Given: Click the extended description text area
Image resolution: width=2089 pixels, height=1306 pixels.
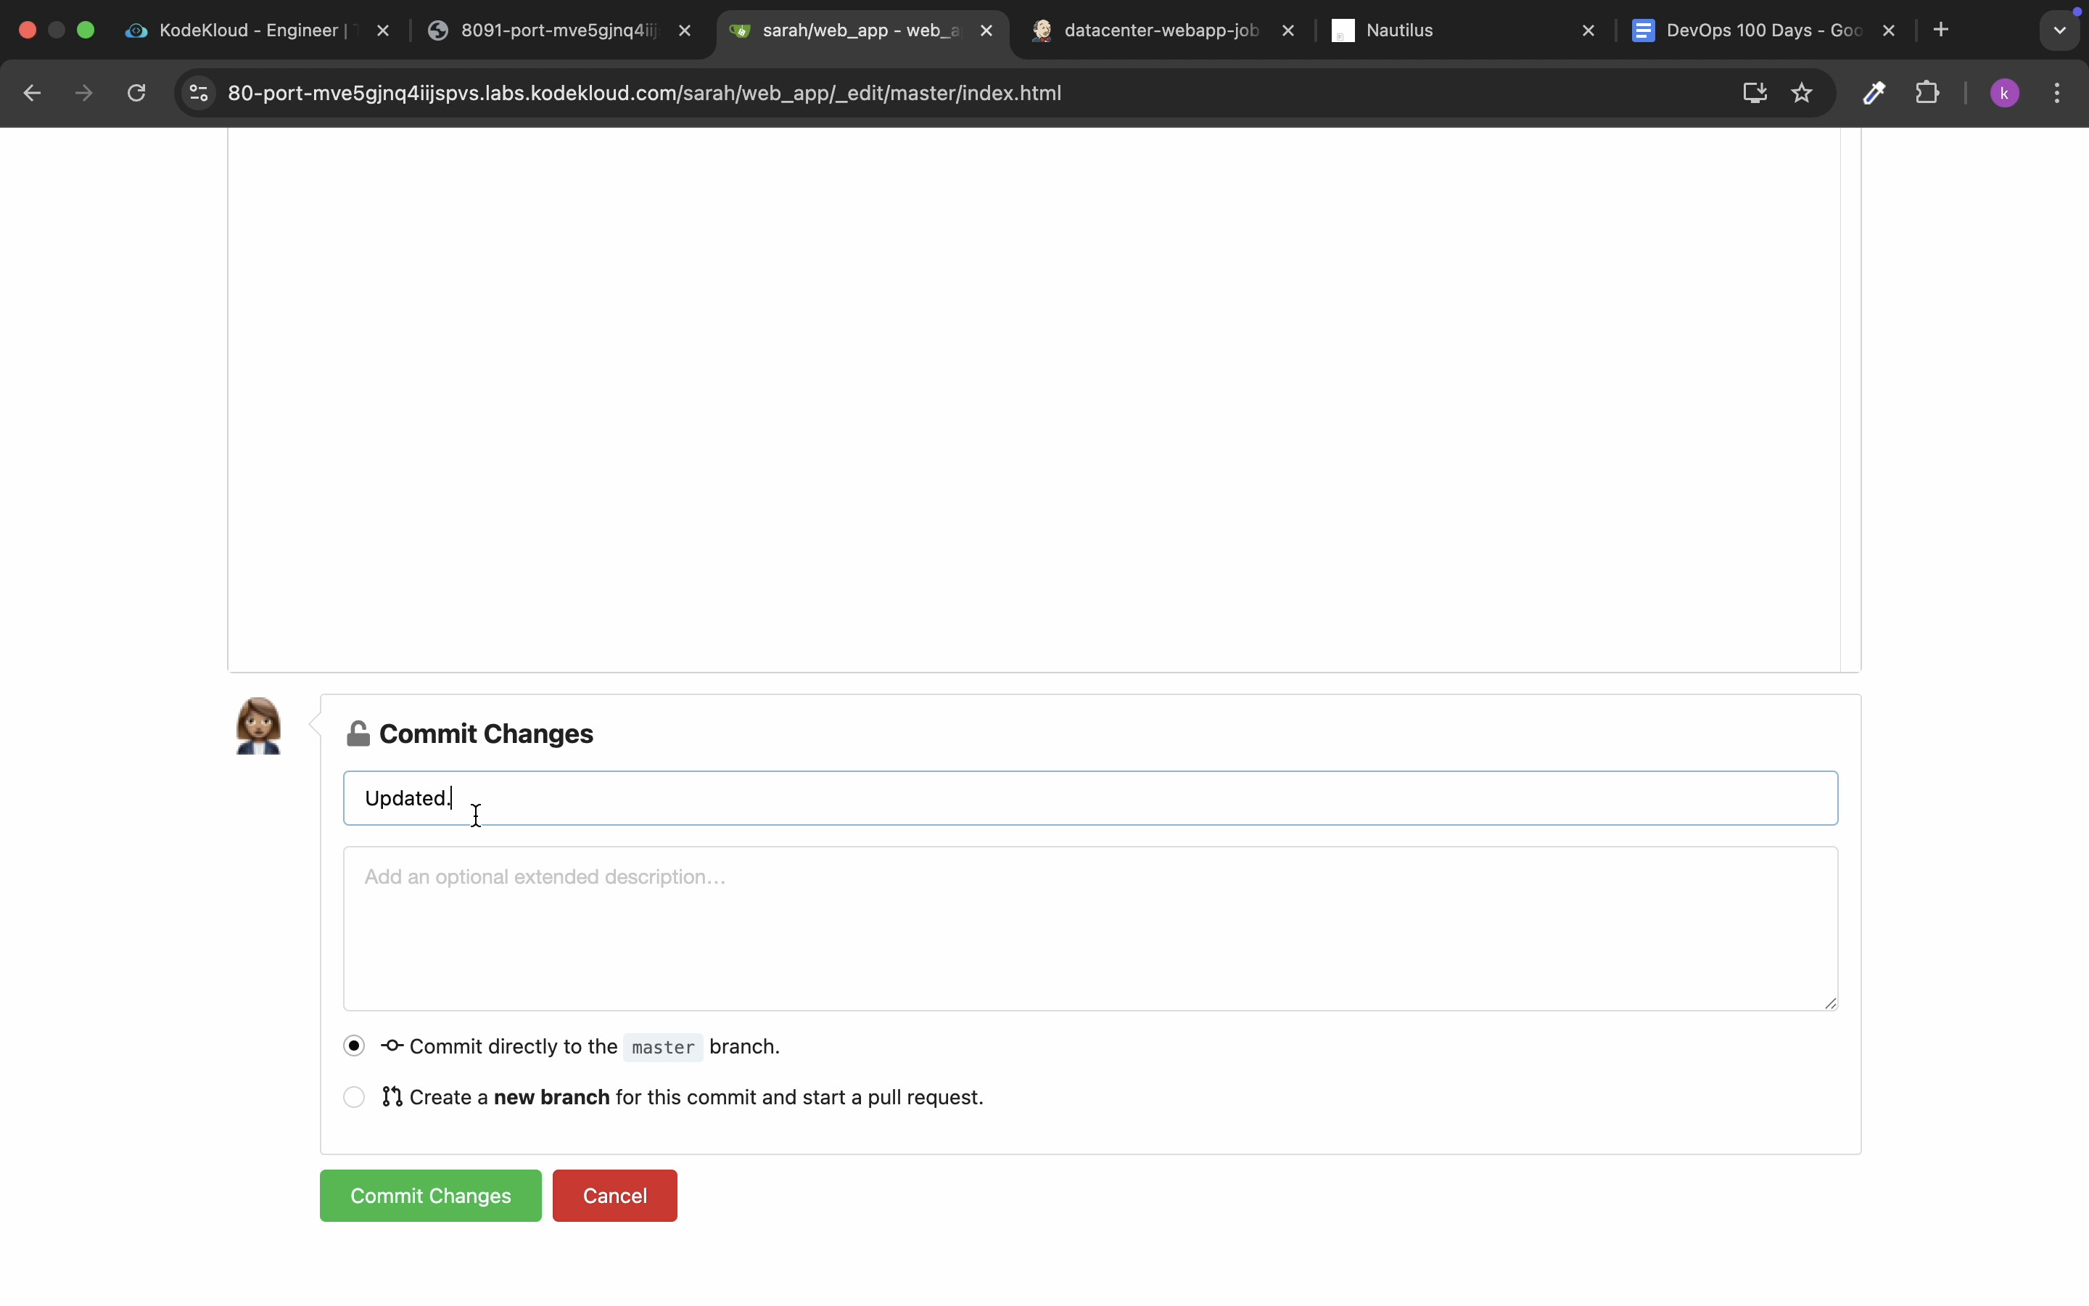Looking at the screenshot, I should pos(1089,929).
